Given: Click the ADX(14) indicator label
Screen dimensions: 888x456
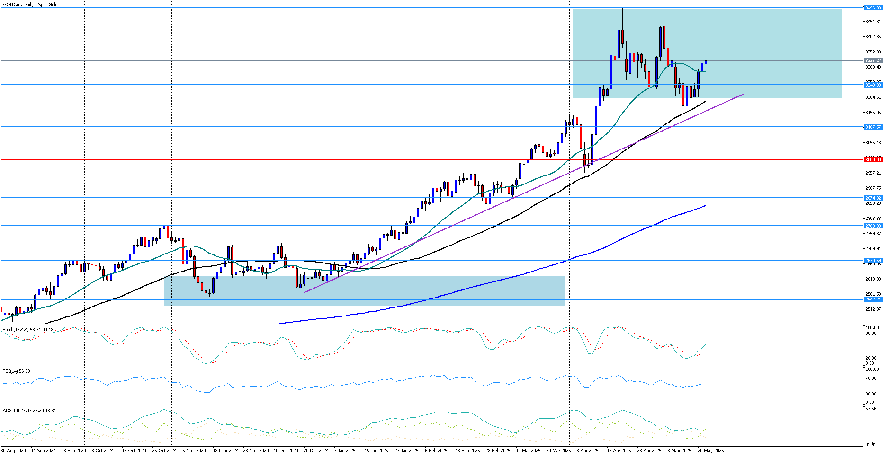Looking at the screenshot, I should [29, 411].
